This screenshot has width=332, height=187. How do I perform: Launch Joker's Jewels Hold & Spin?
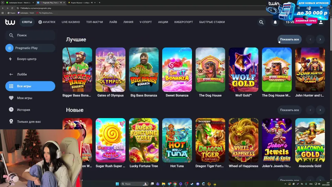click(277, 140)
